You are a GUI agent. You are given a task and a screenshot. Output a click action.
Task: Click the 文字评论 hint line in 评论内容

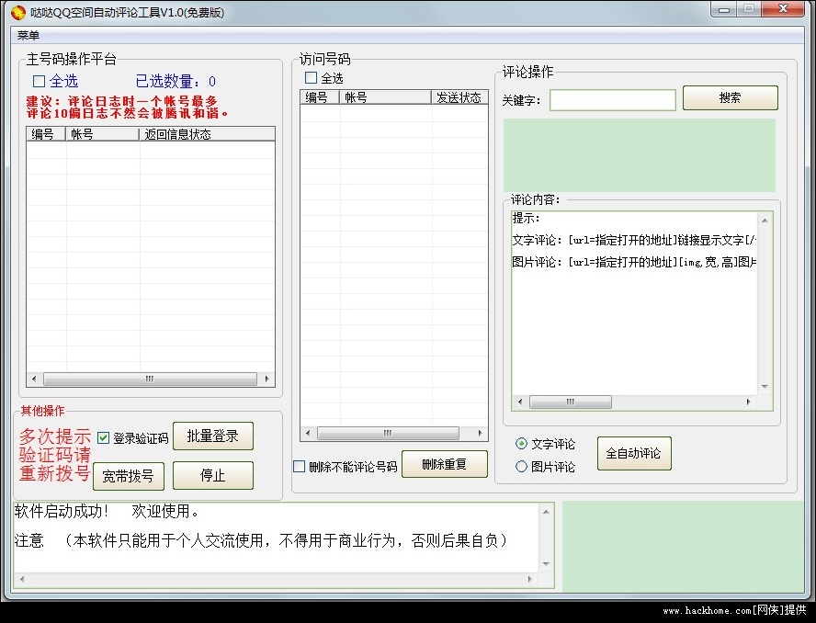tap(634, 240)
